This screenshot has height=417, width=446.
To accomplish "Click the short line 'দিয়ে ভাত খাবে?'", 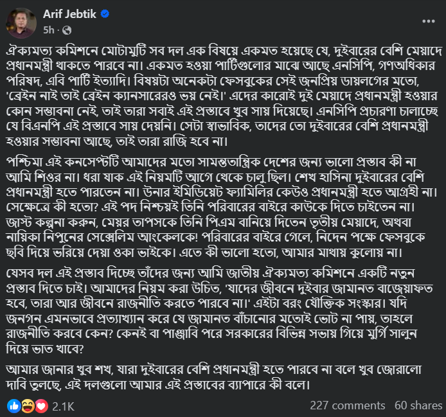I will (45, 349).
